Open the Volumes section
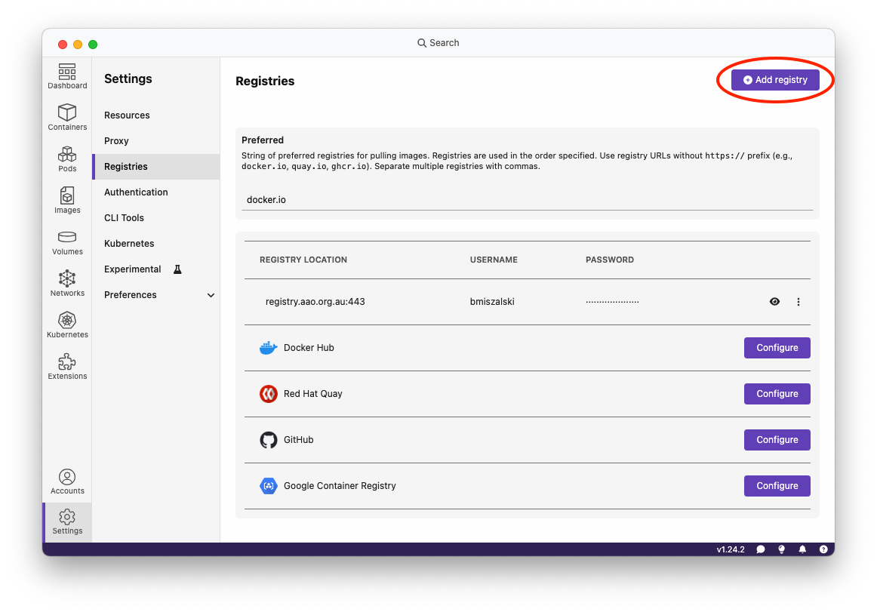 pyautogui.click(x=67, y=241)
